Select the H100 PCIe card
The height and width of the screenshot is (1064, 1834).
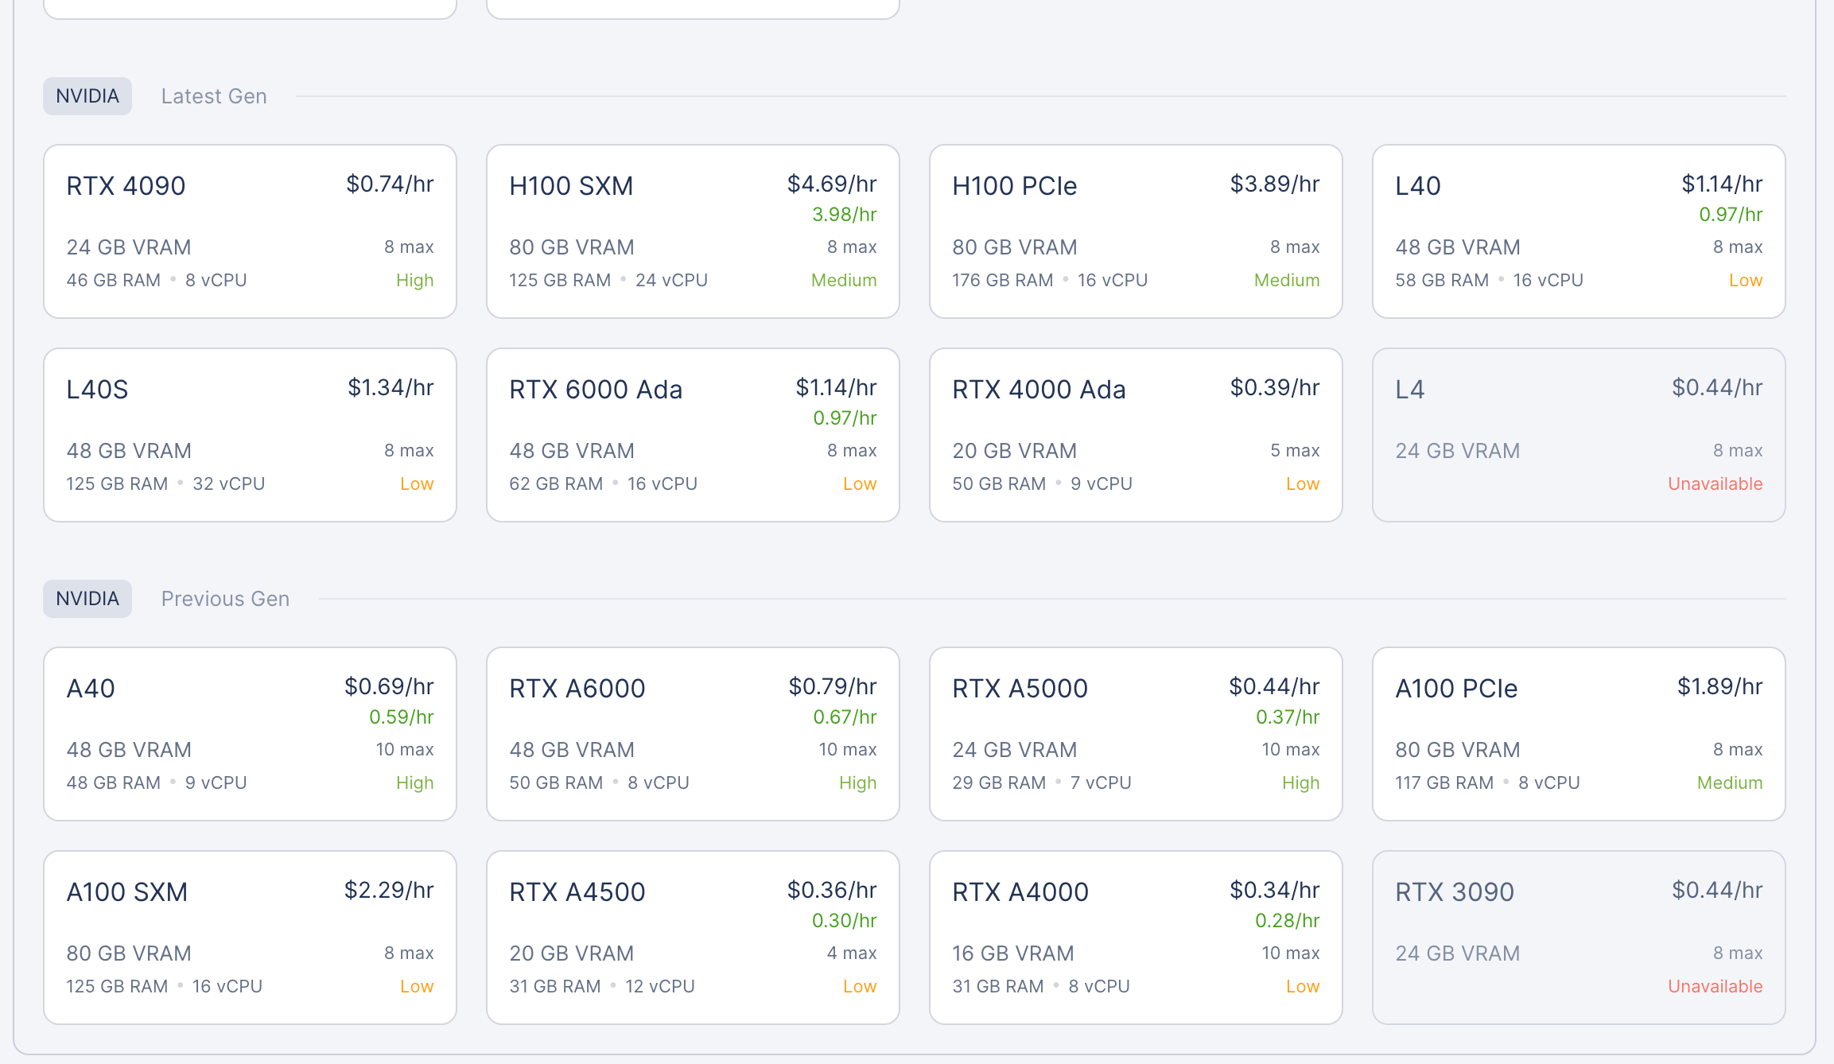[1135, 231]
